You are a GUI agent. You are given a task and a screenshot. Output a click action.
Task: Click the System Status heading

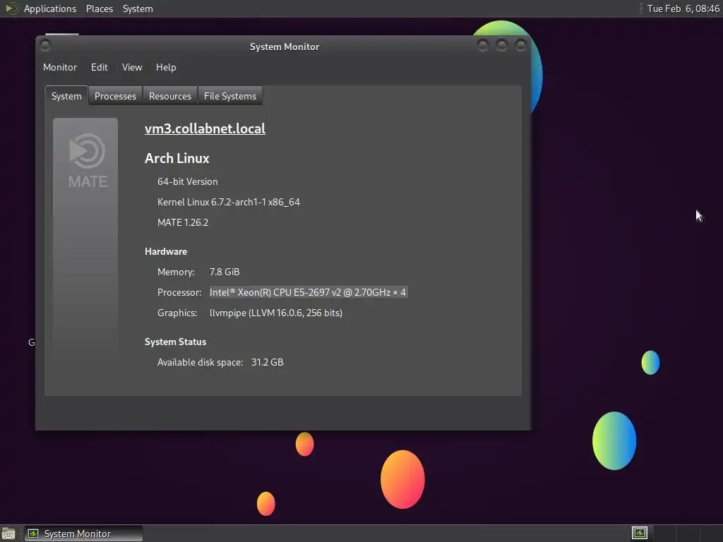point(175,342)
